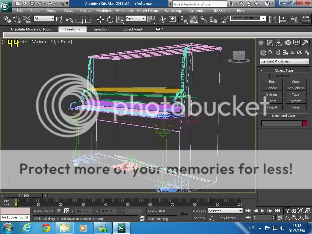Create a Teapot primitive
The height and width of the screenshot is (234, 312).
pos(272,107)
